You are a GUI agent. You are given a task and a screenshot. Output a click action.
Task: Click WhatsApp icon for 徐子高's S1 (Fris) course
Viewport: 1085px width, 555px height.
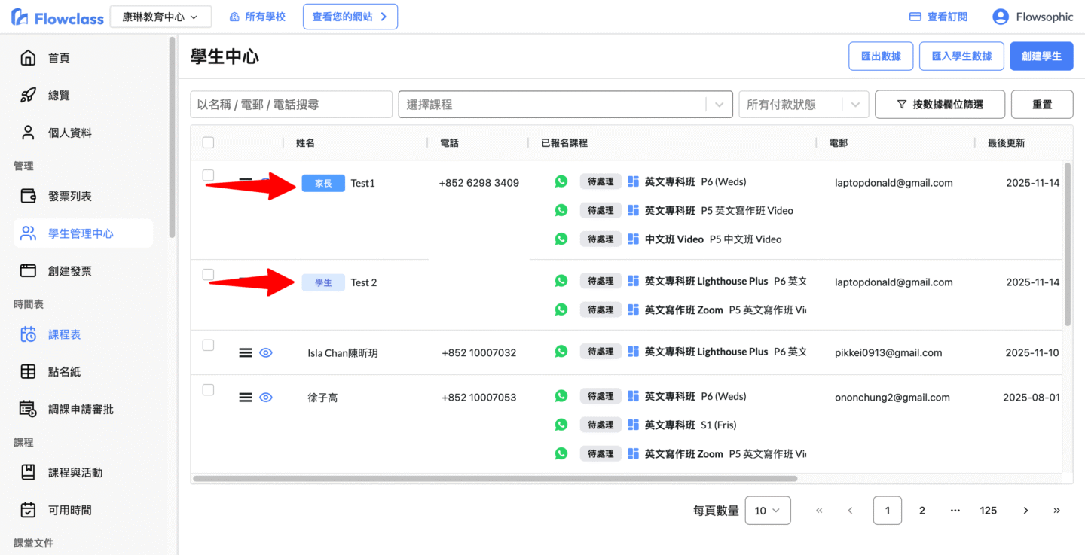(x=561, y=425)
